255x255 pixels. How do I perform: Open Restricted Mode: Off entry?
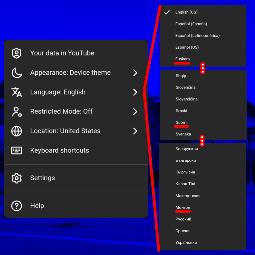[x=76, y=112]
